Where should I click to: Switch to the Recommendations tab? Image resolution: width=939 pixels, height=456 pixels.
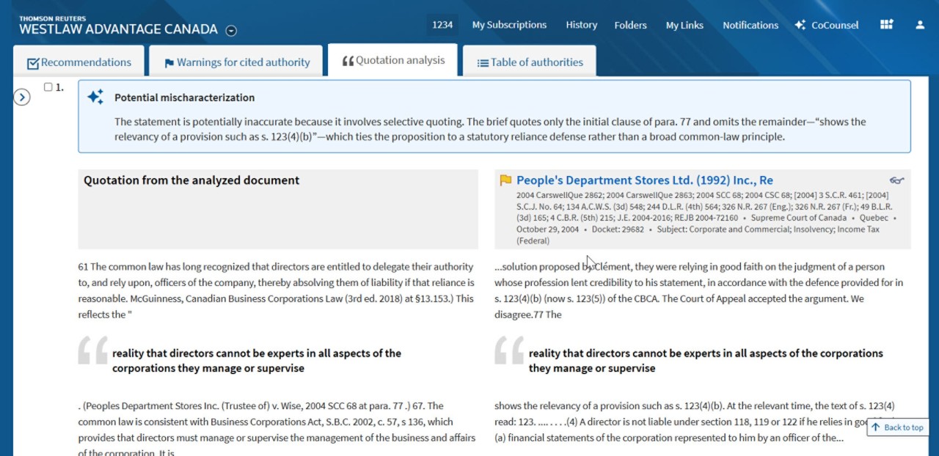(x=78, y=62)
